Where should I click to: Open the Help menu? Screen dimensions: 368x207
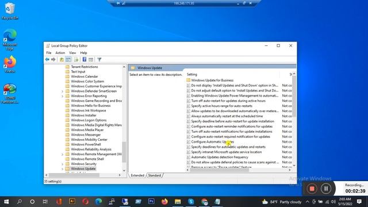(x=83, y=53)
